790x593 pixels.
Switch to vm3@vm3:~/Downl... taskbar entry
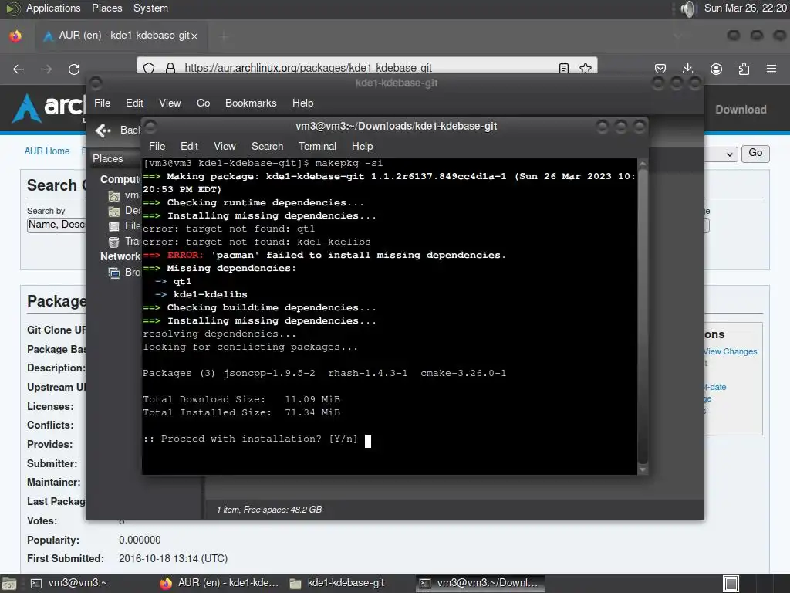(x=480, y=583)
